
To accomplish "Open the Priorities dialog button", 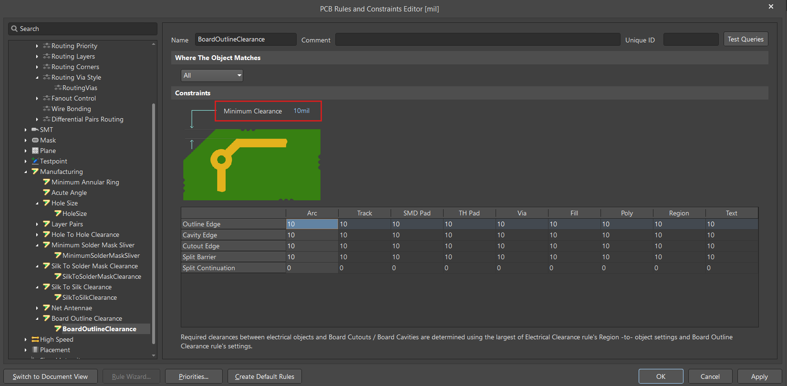I will click(x=194, y=376).
